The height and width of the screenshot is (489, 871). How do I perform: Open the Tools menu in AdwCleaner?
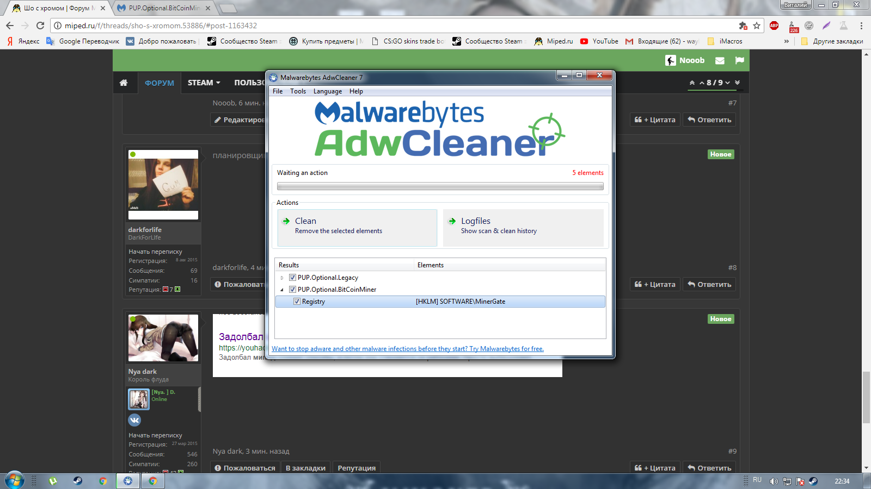(298, 91)
